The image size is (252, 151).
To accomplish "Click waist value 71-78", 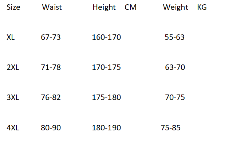I will 51,67.
